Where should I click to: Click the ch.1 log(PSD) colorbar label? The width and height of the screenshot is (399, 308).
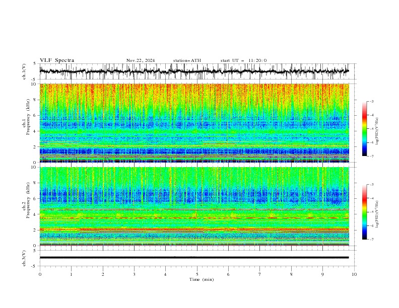tap(377, 131)
